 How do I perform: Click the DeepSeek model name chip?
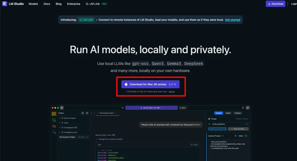tap(194, 63)
